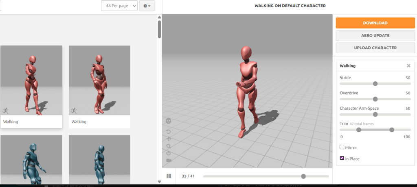The width and height of the screenshot is (417, 187).
Task: Click the reset rotation icon in viewport
Action: [169, 132]
